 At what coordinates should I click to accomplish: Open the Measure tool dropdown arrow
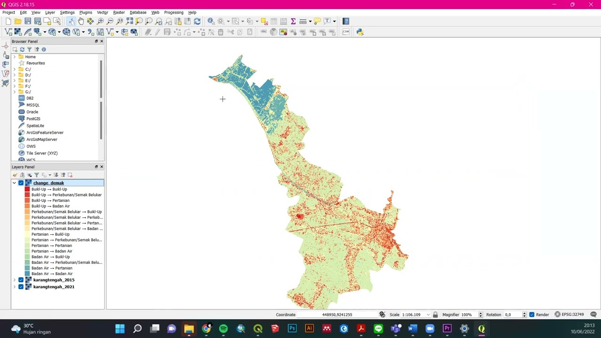[x=310, y=21]
